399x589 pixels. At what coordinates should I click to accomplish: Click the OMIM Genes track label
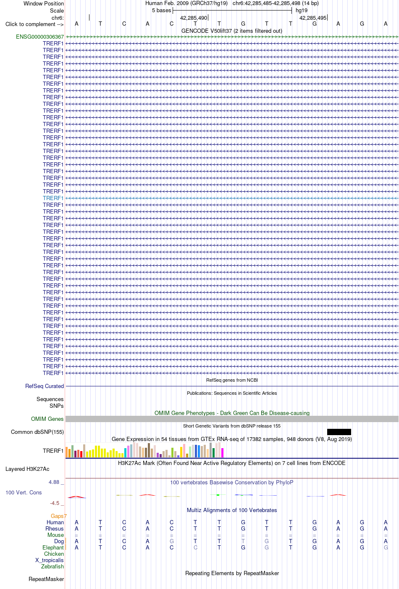pos(47,419)
